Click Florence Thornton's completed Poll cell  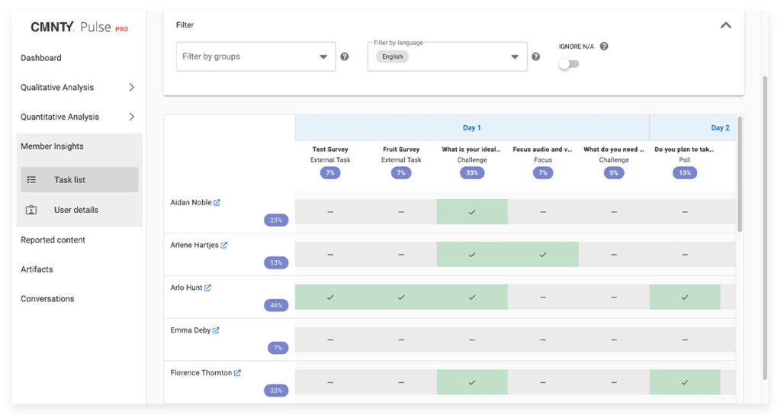[x=685, y=382]
